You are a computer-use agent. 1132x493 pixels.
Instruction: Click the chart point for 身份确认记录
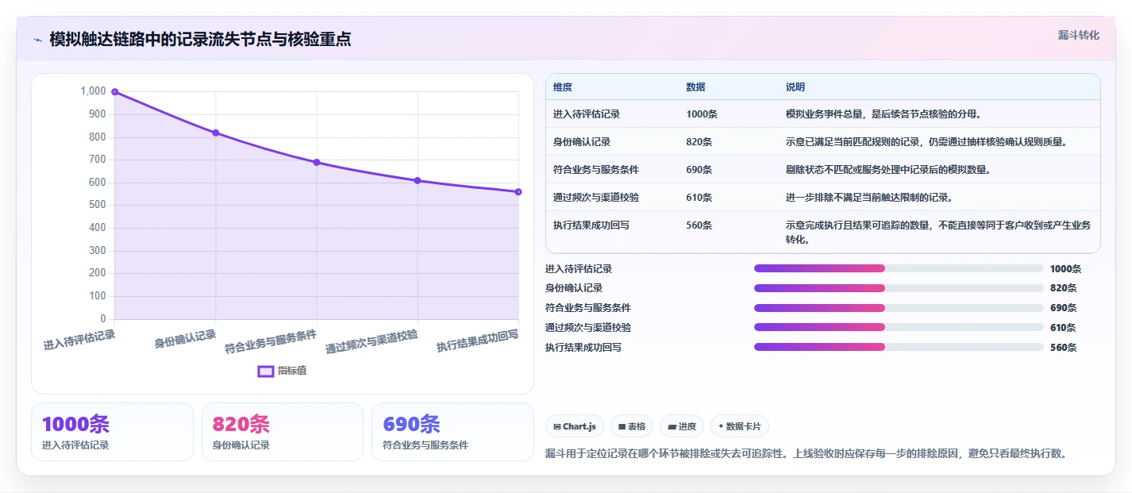click(216, 133)
